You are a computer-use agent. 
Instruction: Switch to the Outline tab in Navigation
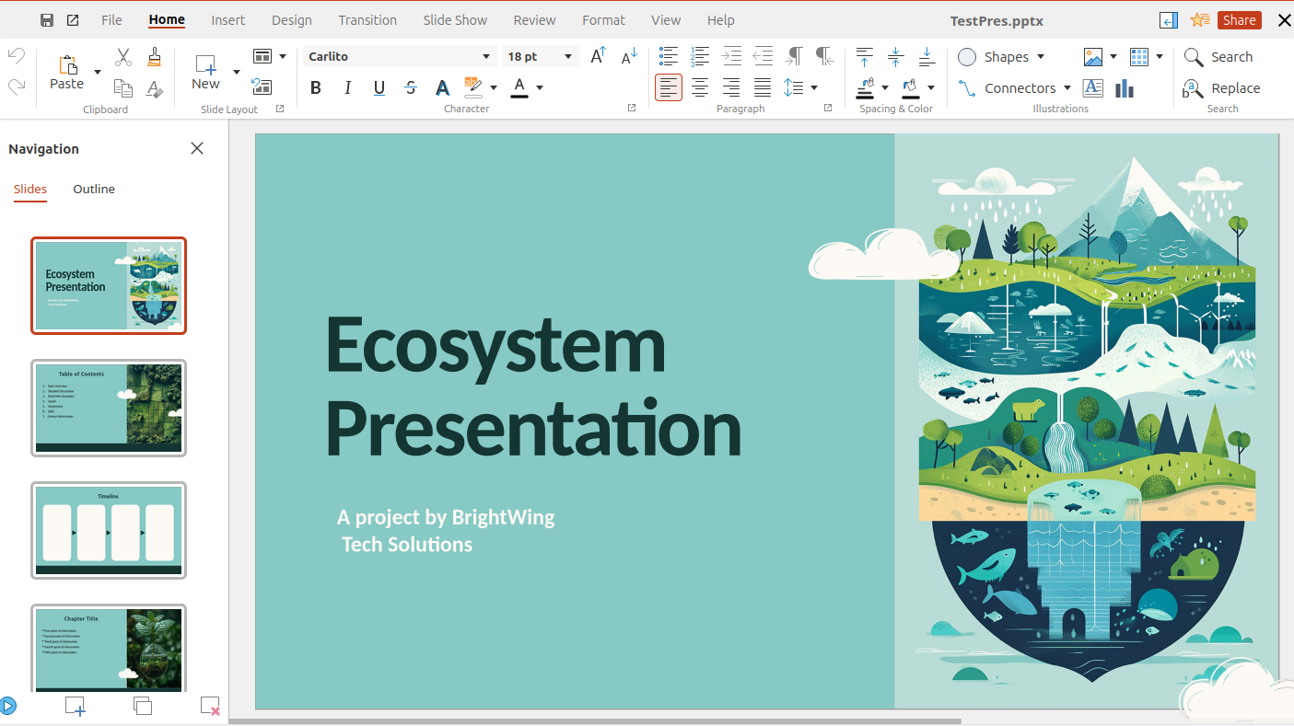[94, 190]
